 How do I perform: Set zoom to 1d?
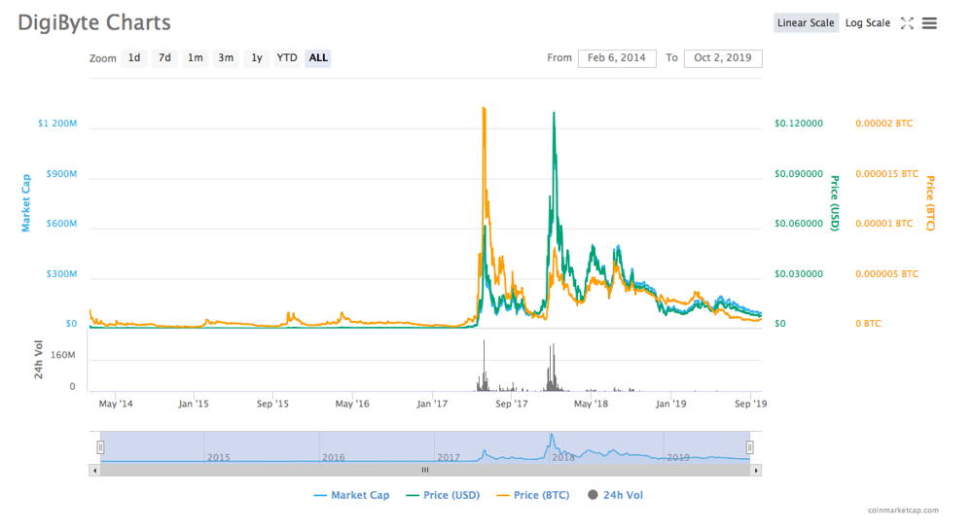[134, 57]
